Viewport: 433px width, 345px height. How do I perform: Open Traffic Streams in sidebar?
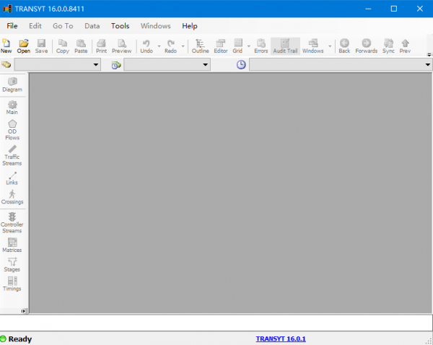(x=12, y=155)
